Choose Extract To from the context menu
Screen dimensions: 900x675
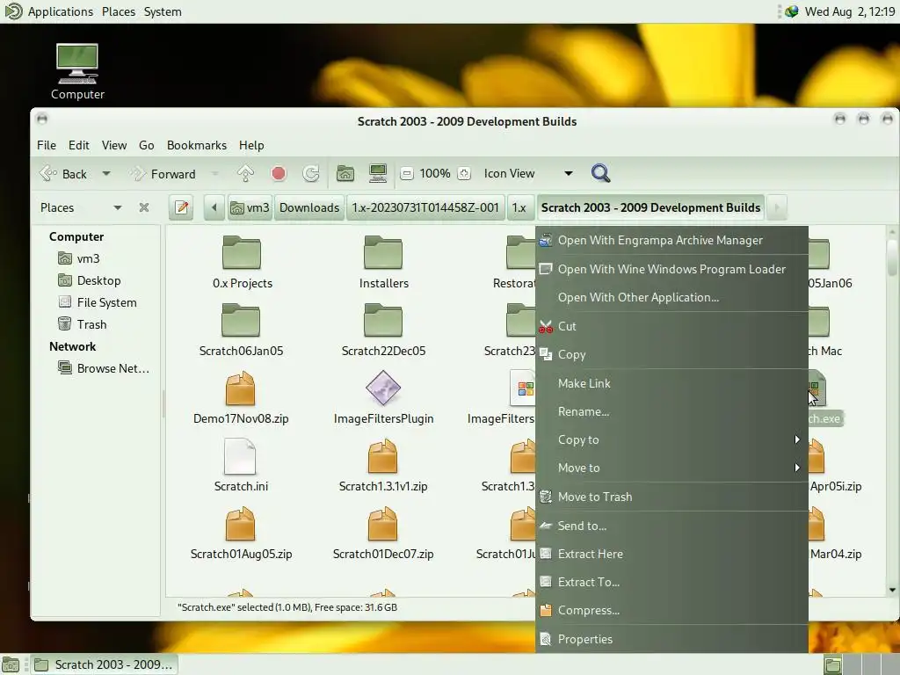click(671, 582)
